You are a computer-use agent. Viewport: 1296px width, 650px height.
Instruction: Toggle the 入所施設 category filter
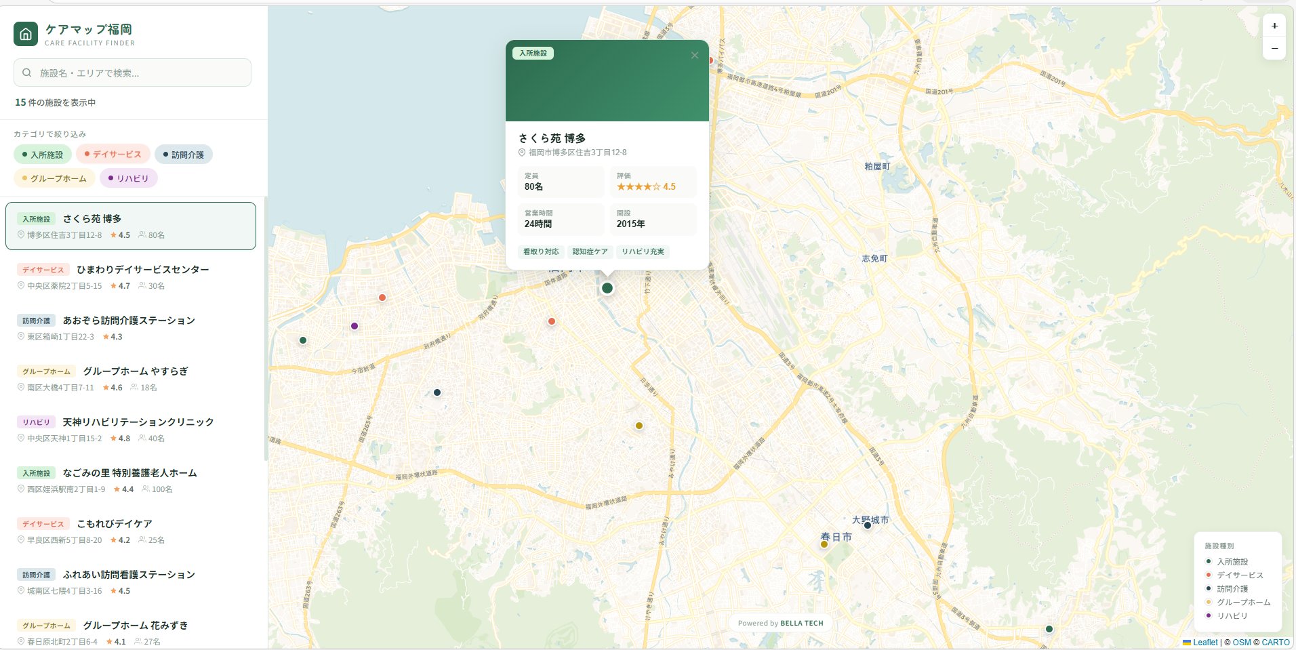click(42, 155)
